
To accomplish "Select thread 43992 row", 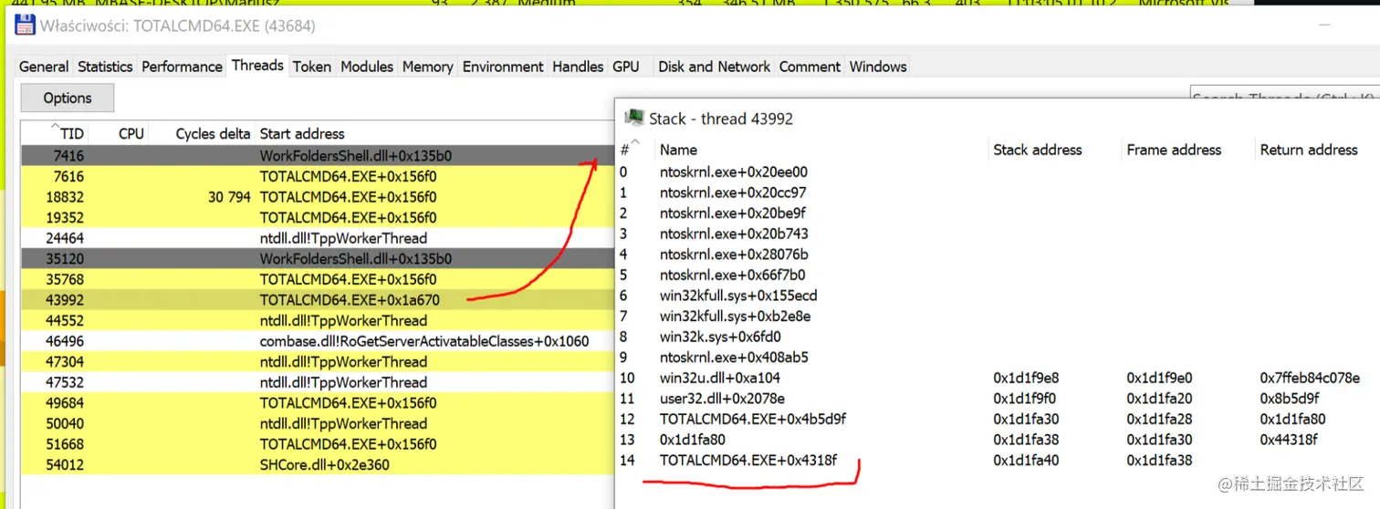I will click(318, 300).
